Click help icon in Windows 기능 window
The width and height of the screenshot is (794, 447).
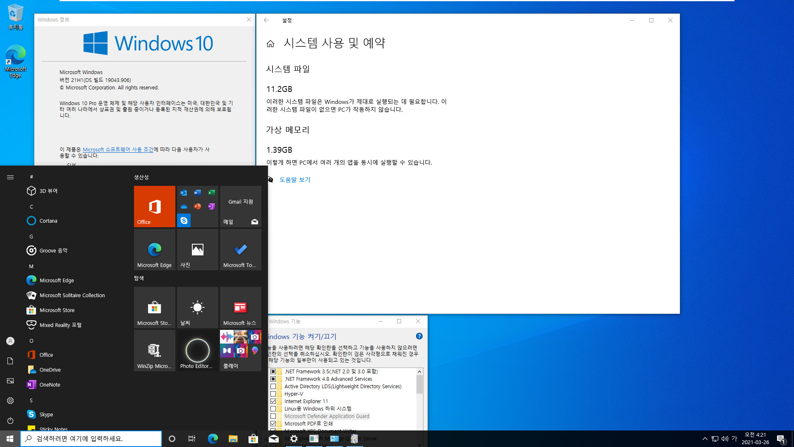tap(419, 336)
